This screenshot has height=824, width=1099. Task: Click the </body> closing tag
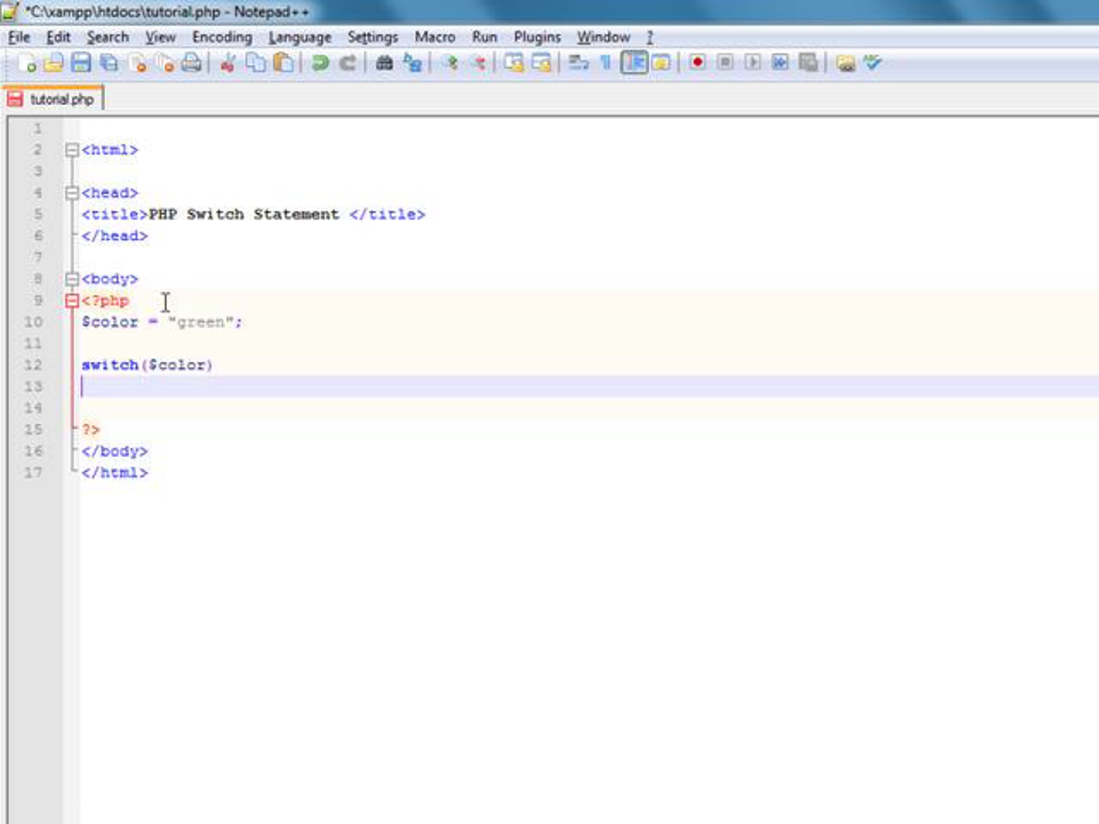coord(115,451)
